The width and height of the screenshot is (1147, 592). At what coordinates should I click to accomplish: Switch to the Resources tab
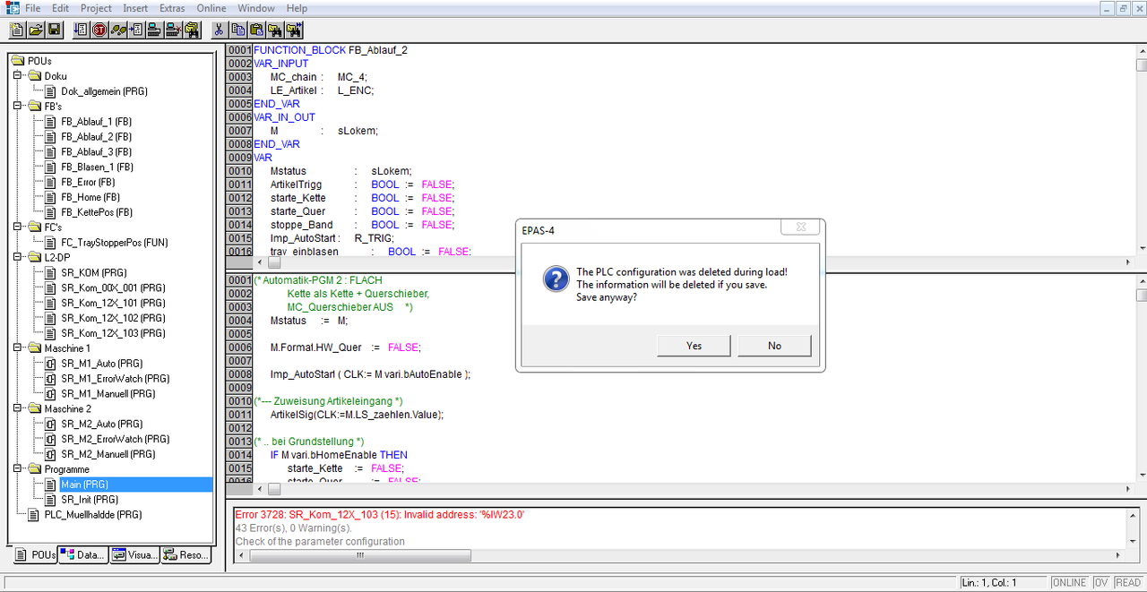point(185,555)
